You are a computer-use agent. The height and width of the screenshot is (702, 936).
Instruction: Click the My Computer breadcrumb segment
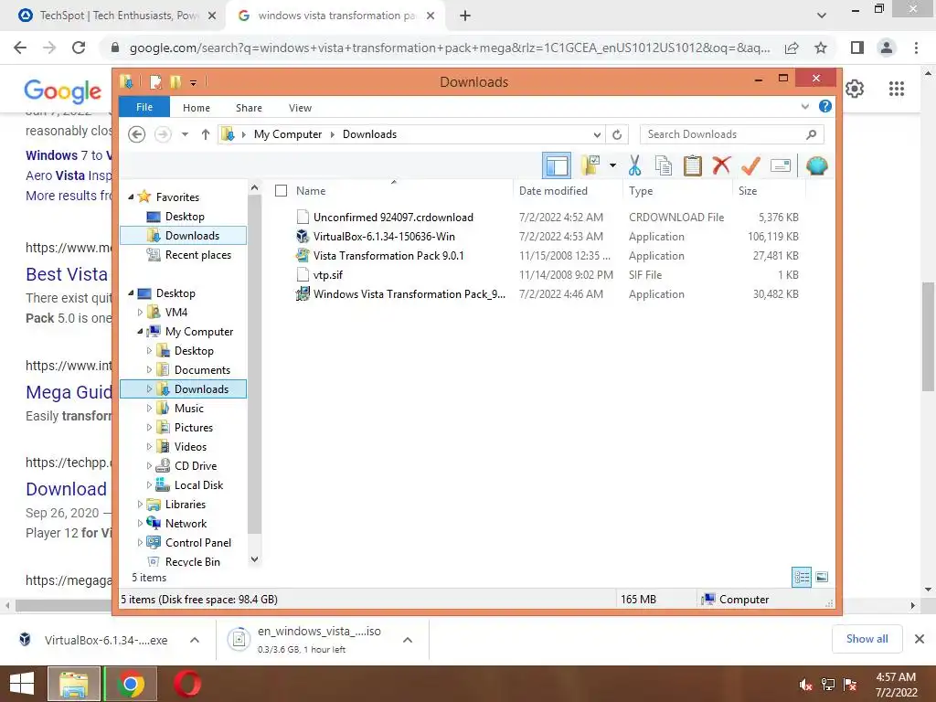[288, 134]
